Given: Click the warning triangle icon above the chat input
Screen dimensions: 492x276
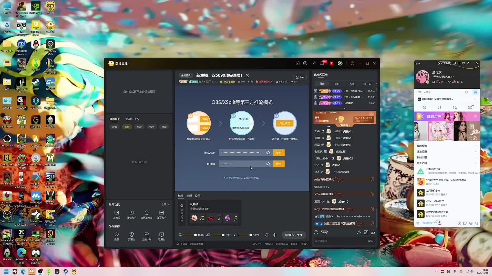Looking at the screenshot, I should tap(359, 232).
